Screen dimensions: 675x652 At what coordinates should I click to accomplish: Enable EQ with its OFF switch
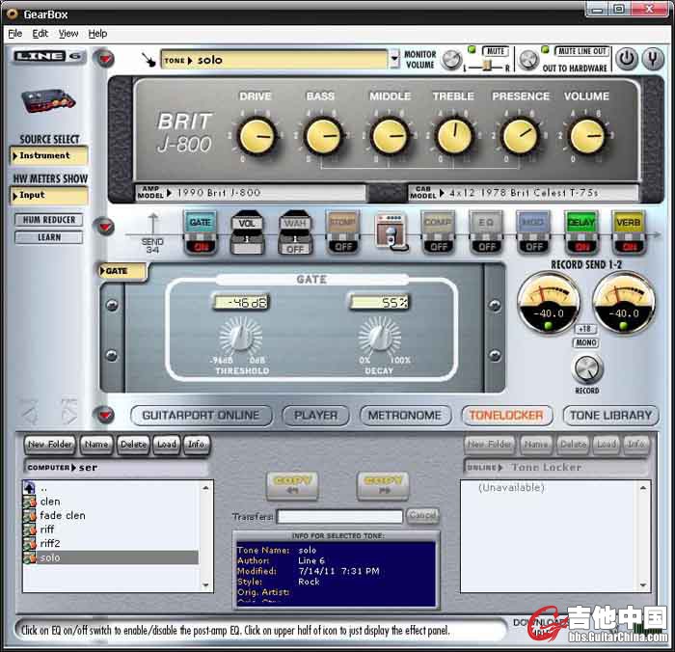click(x=486, y=247)
